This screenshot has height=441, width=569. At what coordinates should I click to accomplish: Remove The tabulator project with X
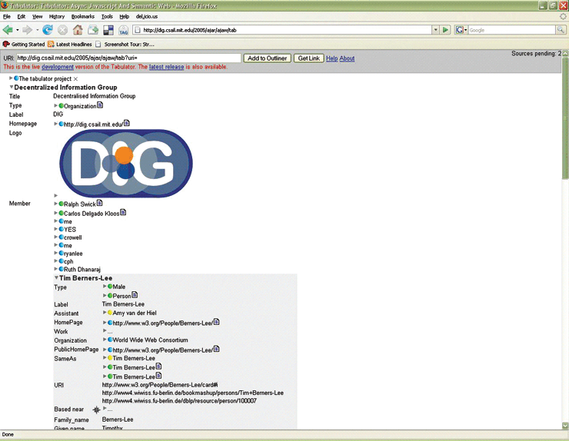point(75,79)
